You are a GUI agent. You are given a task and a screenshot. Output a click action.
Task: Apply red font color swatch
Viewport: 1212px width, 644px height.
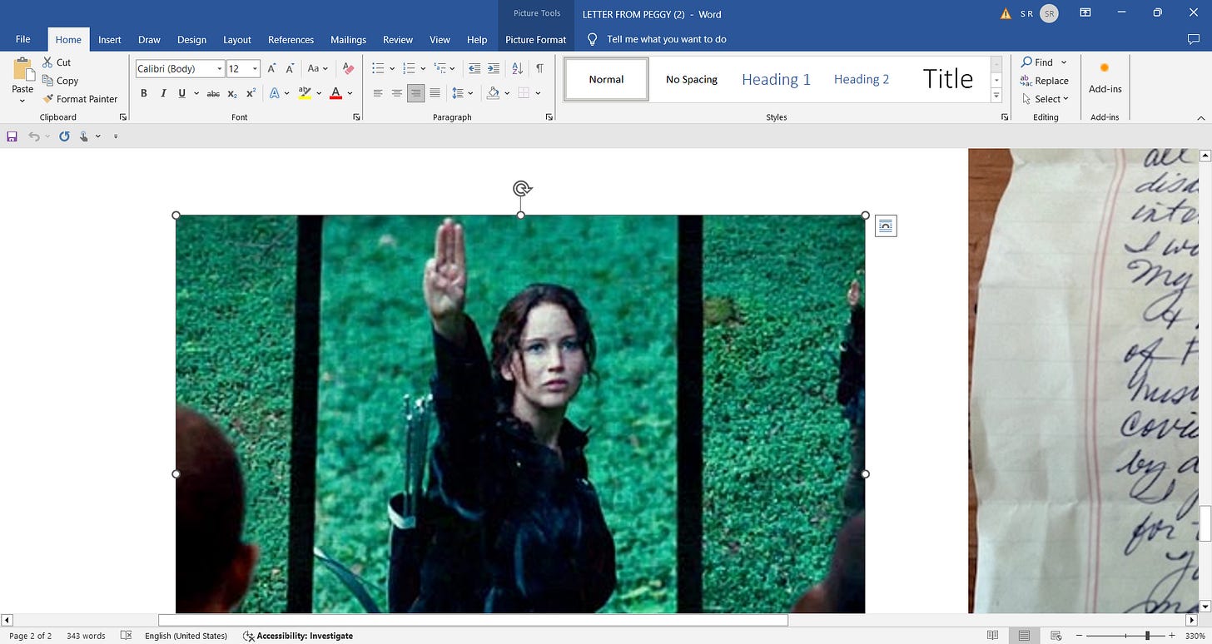(336, 93)
